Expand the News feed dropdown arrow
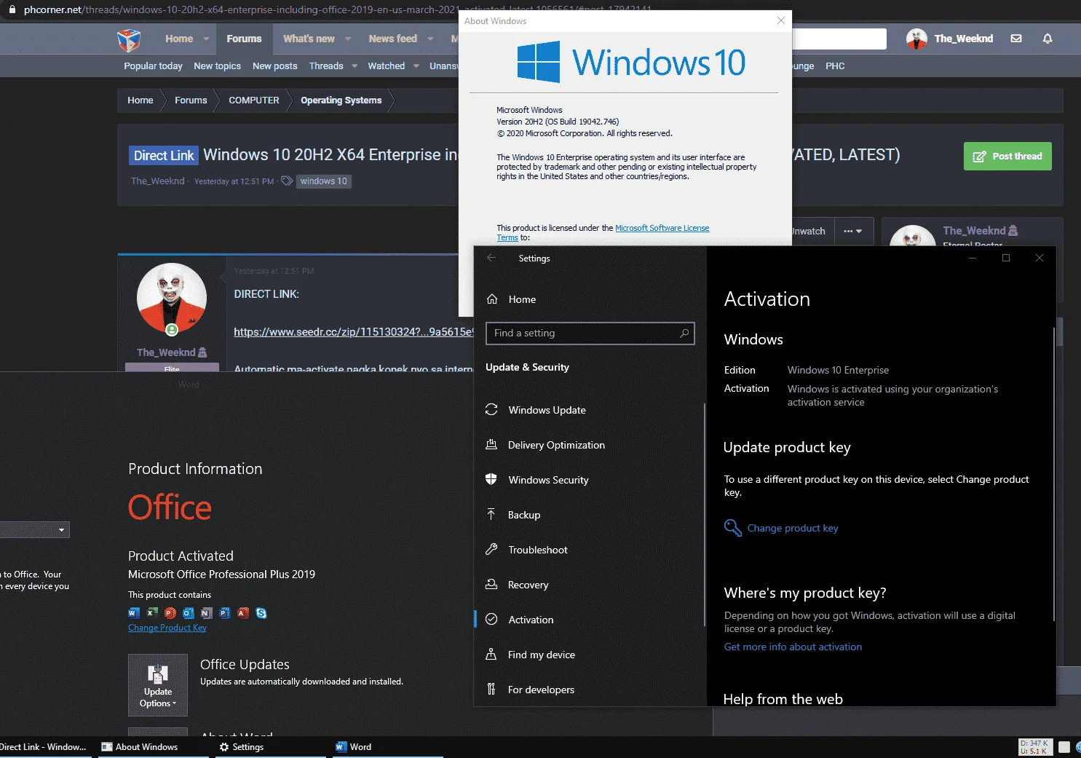 point(430,39)
